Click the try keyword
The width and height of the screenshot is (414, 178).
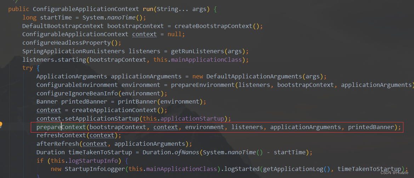click(28, 68)
